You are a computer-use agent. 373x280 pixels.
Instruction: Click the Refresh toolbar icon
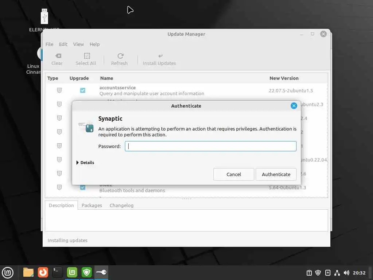(120, 56)
